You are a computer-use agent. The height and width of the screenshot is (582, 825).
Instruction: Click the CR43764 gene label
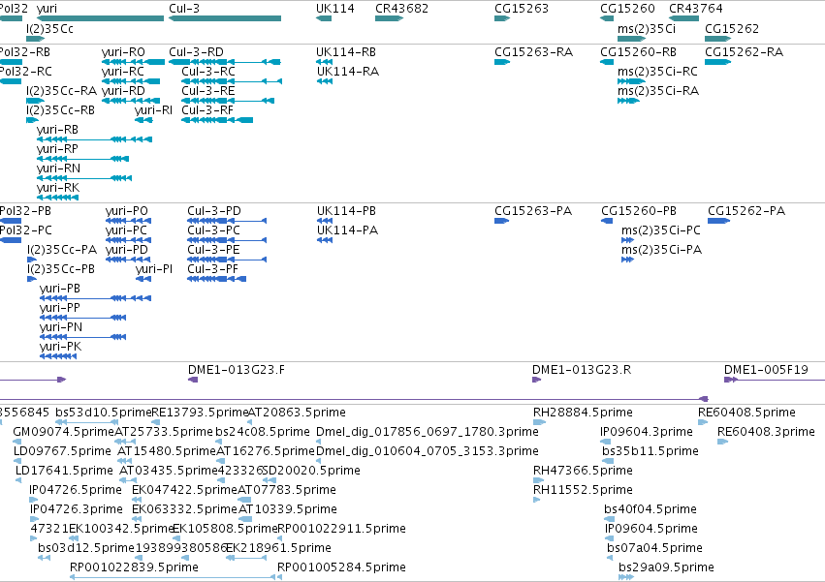tap(695, 9)
